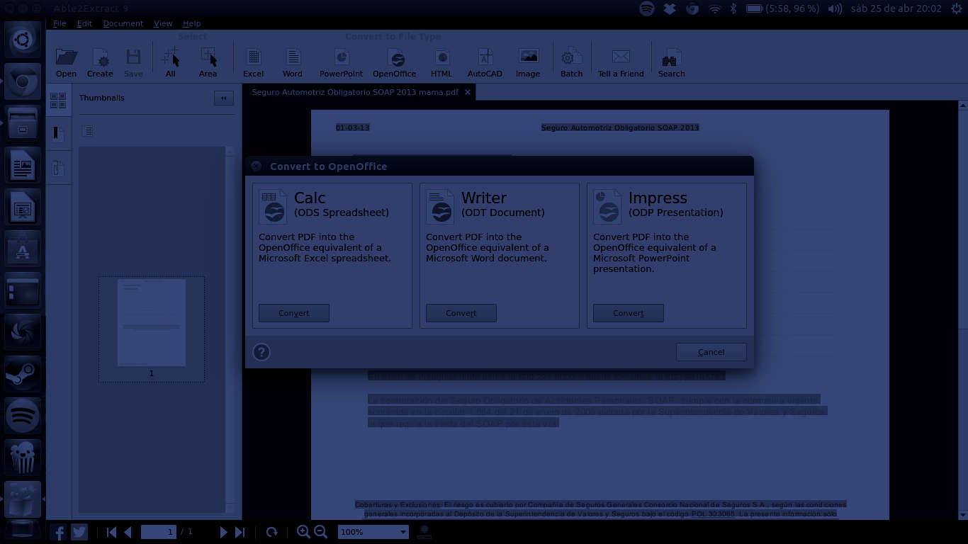Click the page number input field
The height and width of the screenshot is (544, 968).
click(x=158, y=532)
